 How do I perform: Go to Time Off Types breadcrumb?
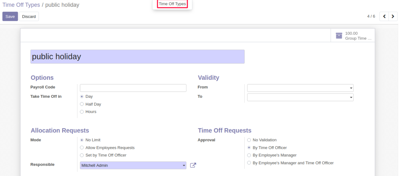click(x=21, y=5)
